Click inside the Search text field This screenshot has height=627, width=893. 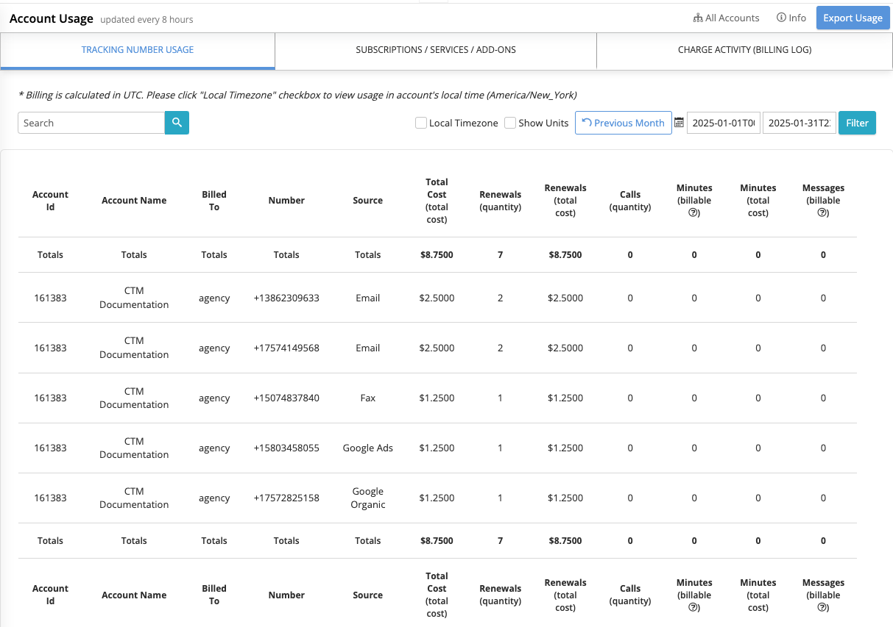click(x=91, y=123)
